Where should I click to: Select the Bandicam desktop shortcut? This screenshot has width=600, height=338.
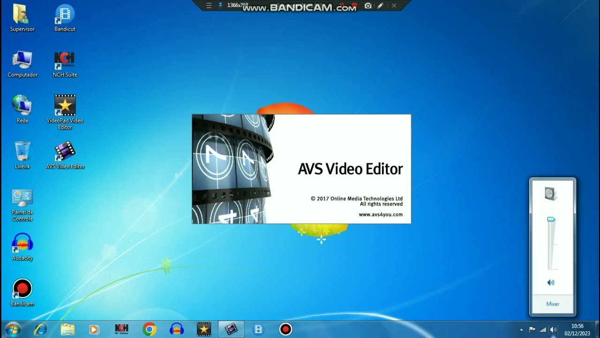(x=22, y=293)
